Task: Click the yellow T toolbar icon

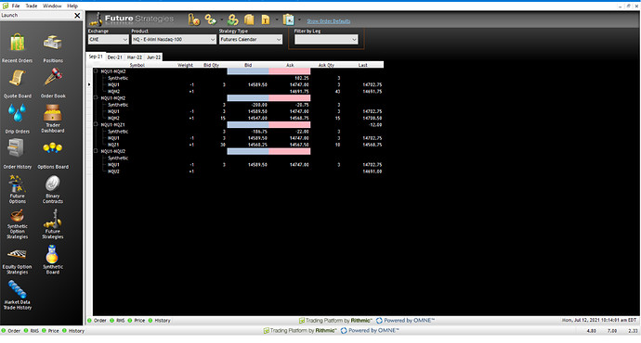Action: tap(266, 19)
